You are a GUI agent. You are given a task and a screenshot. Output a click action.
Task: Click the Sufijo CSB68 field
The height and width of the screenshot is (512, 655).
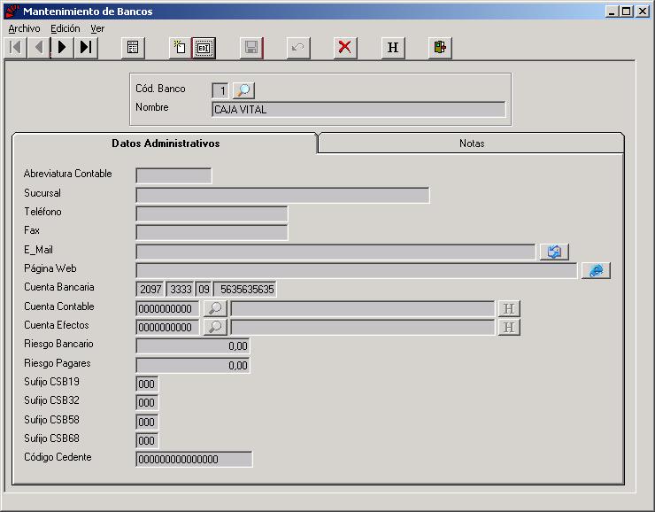(147, 440)
